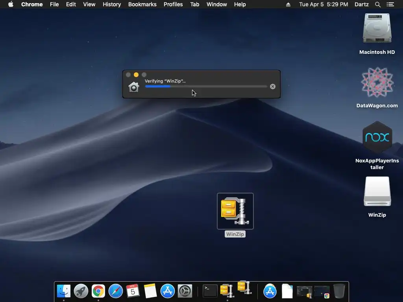Open Notes from the Dock
This screenshot has width=403, height=302.
150,291
